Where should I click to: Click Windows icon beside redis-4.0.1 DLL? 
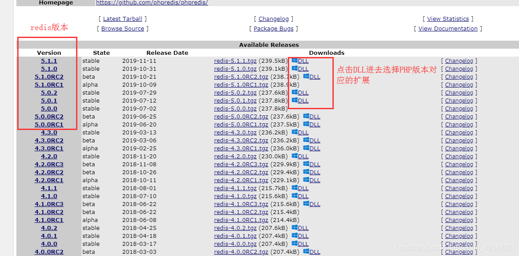point(294,236)
